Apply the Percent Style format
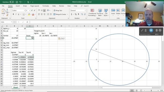Screen dimensions: 164x92 (76, 14)
